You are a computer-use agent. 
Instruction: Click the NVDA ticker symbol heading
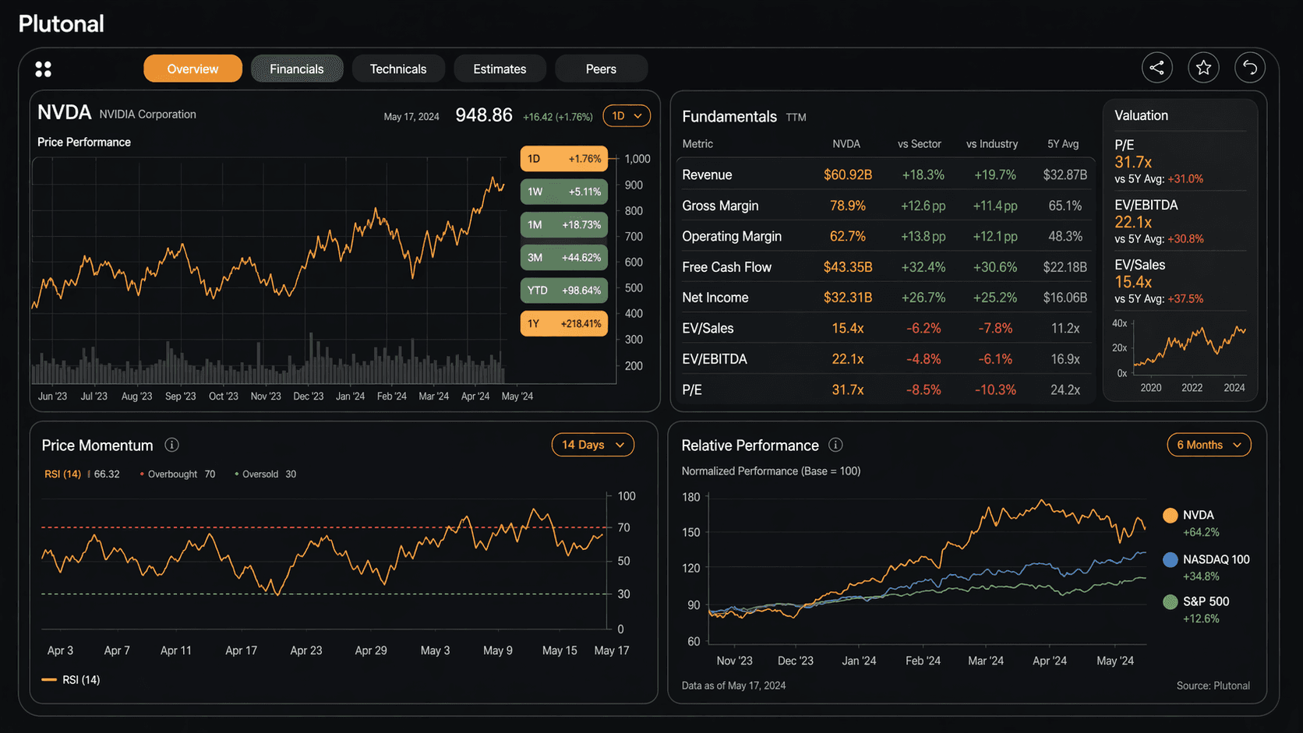(x=64, y=112)
